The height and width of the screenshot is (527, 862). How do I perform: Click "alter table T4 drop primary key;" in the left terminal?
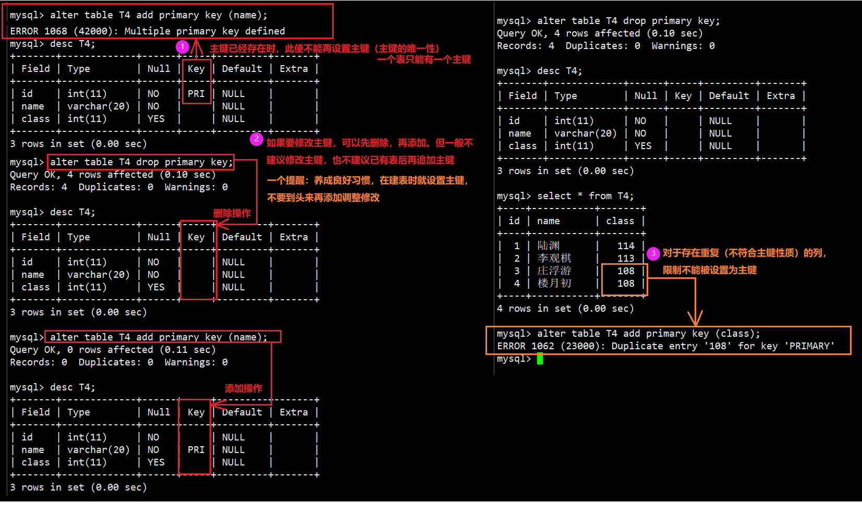[141, 162]
